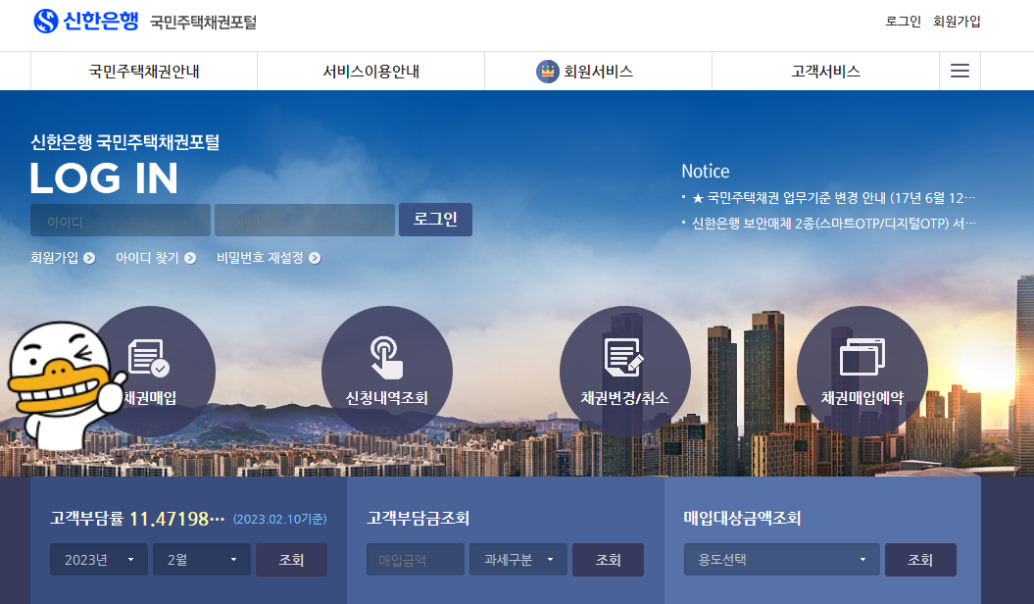Screen dimensions: 1034x604
Task: Open notice about 신한은행 보안매체 2종
Action: point(833,224)
